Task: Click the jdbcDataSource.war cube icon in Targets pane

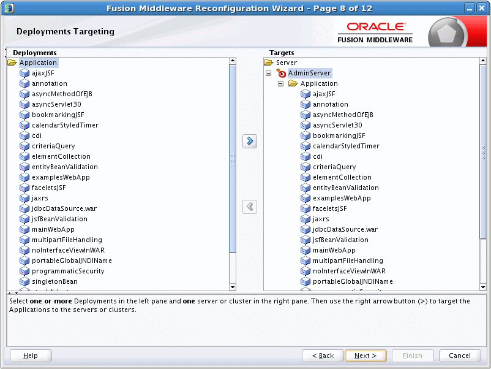Action: [x=305, y=229]
